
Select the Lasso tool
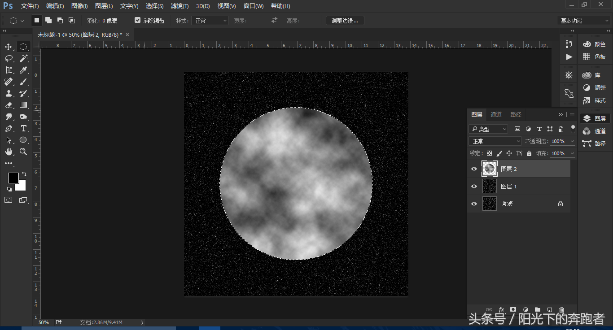coord(9,59)
